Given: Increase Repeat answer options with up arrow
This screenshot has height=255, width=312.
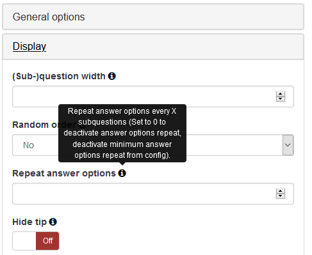Looking at the screenshot, I should (x=281, y=191).
